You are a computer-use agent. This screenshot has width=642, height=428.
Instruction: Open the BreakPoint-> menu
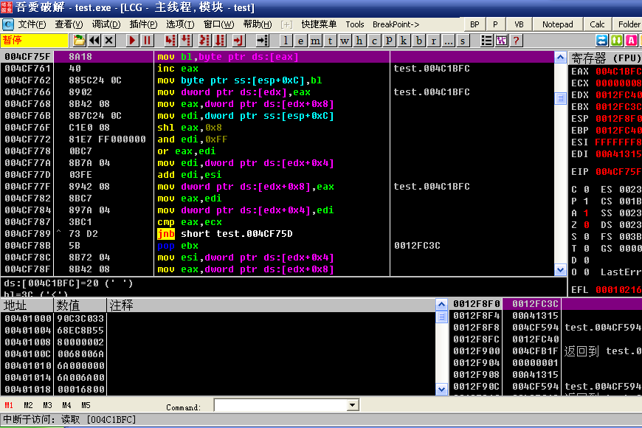coord(396,24)
